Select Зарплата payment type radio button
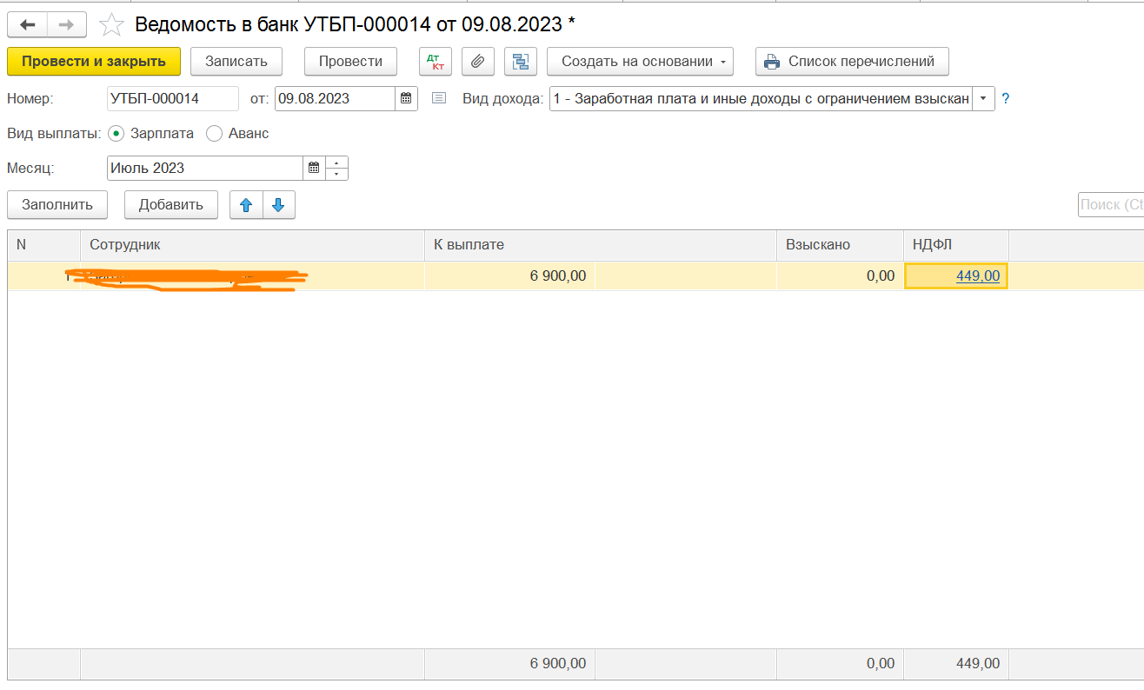The width and height of the screenshot is (1144, 690). point(116,134)
